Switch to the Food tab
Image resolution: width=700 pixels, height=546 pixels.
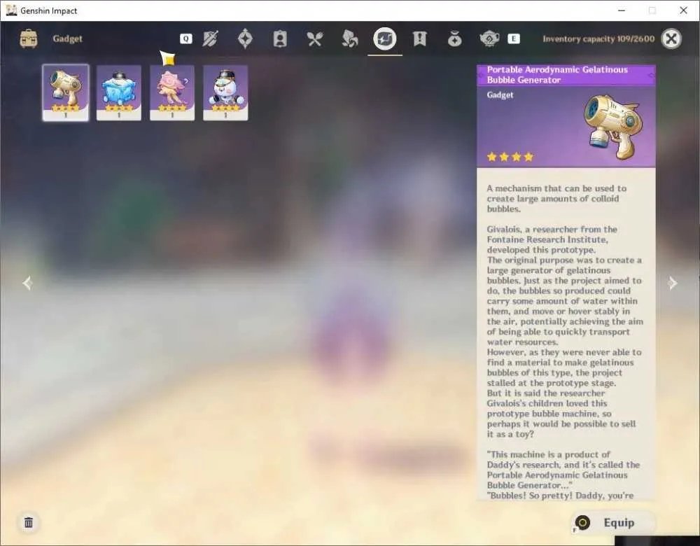click(x=315, y=38)
